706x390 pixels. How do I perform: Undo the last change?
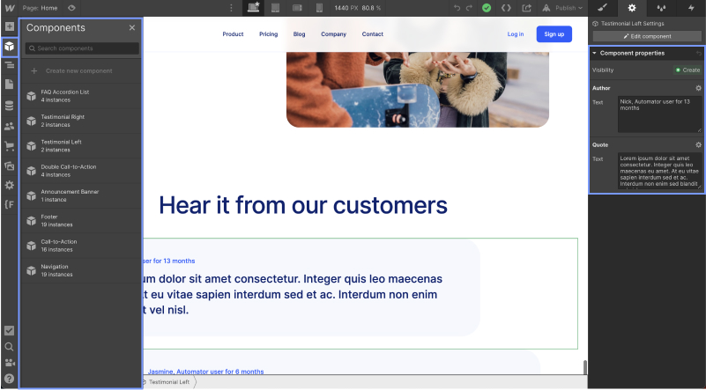[457, 8]
